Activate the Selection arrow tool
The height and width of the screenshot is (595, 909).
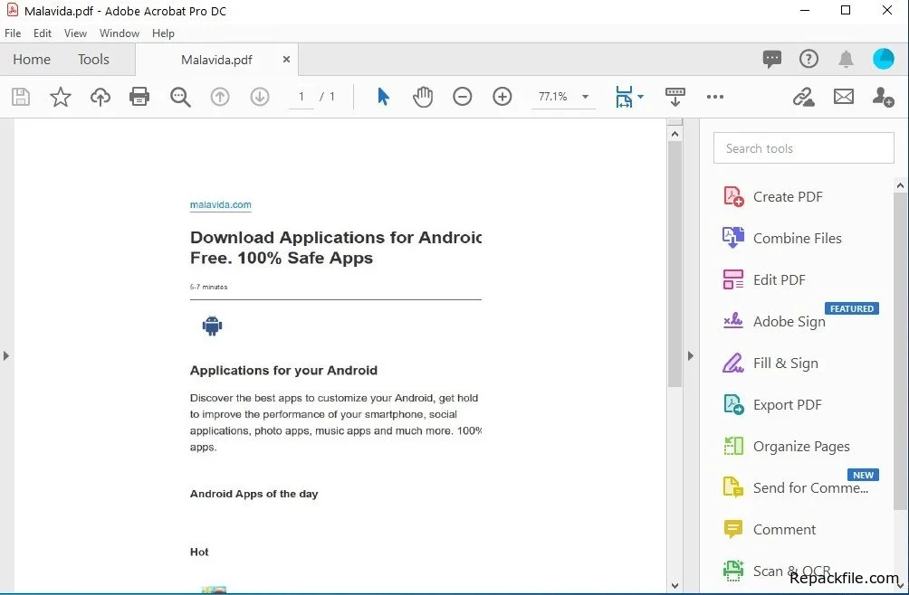pyautogui.click(x=383, y=97)
